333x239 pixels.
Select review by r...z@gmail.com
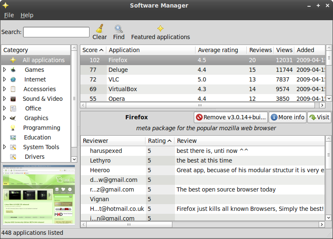click(x=203, y=189)
